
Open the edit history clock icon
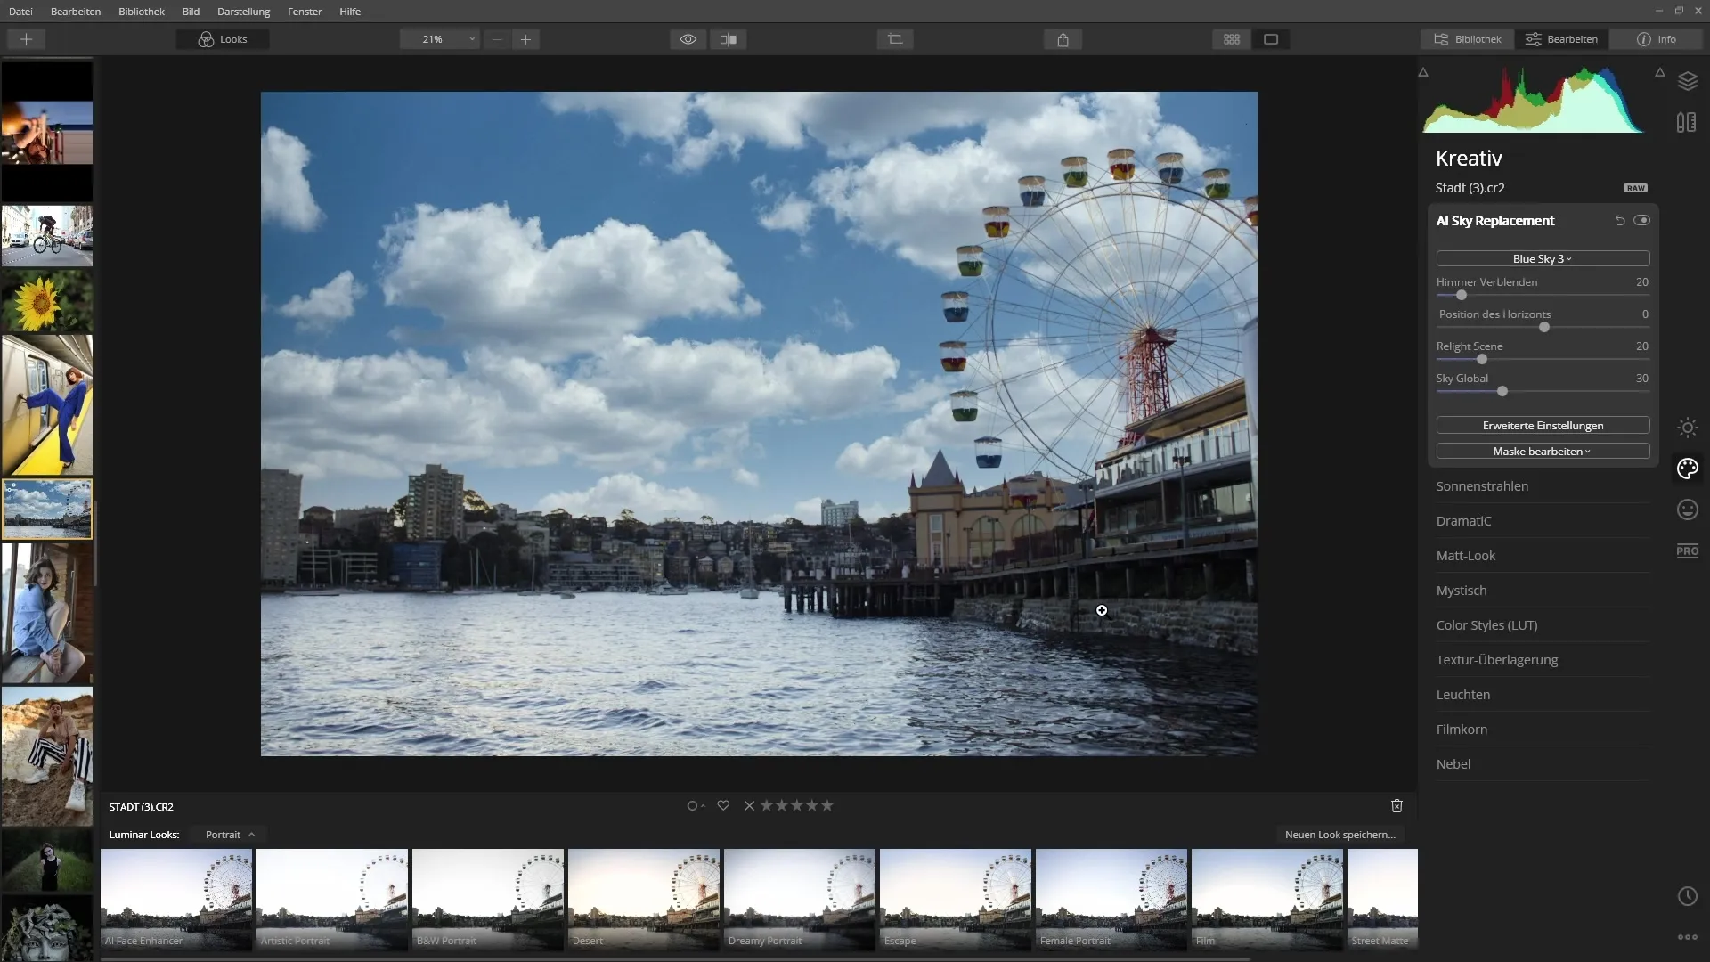[x=1687, y=896]
